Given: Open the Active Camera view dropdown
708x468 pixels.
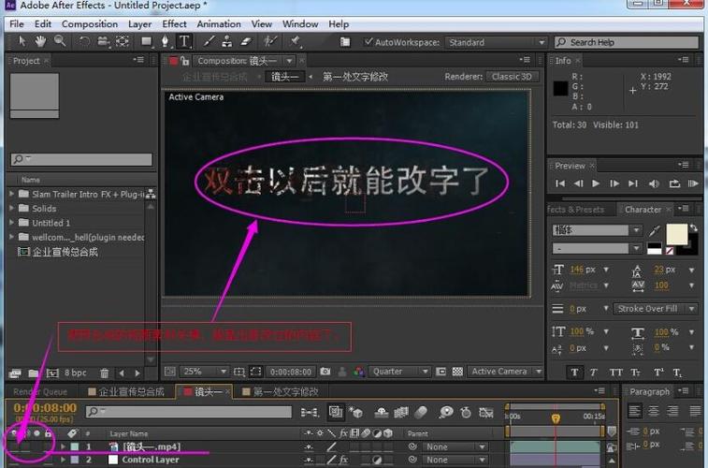Looking at the screenshot, I should (x=505, y=372).
